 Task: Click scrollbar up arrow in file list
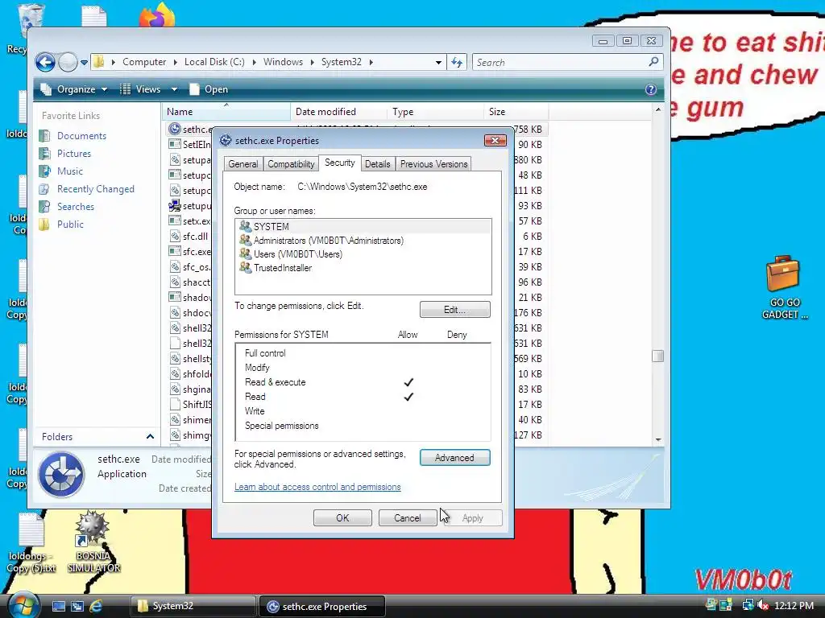point(657,109)
